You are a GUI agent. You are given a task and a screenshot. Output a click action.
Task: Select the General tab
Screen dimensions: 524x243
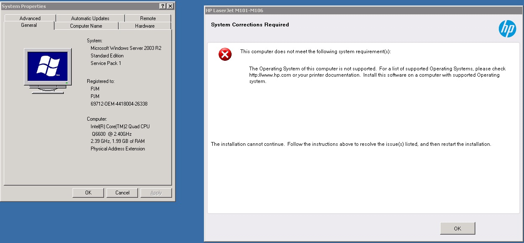(29, 25)
